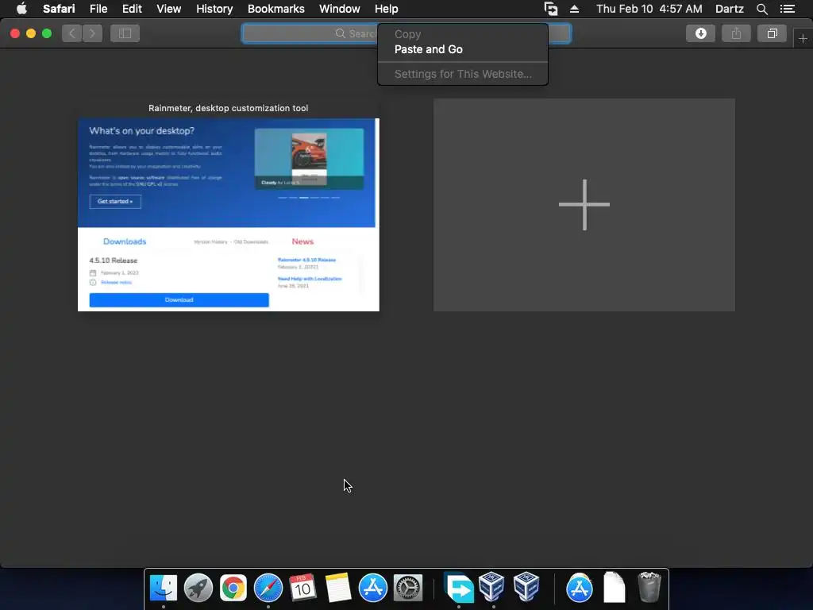The height and width of the screenshot is (610, 813).
Task: Click Safari compass icon in Dock
Action: 268,589
